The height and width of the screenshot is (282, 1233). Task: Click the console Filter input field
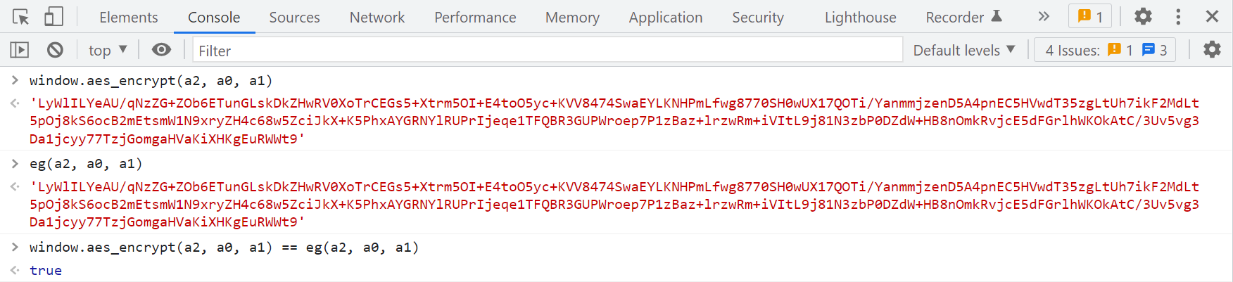[548, 50]
